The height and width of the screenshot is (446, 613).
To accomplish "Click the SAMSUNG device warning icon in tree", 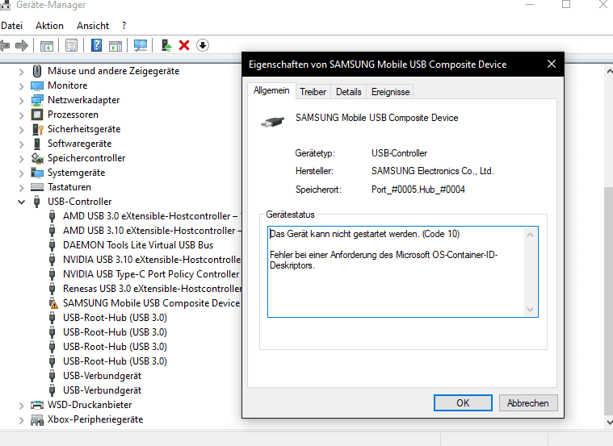I will (x=52, y=303).
